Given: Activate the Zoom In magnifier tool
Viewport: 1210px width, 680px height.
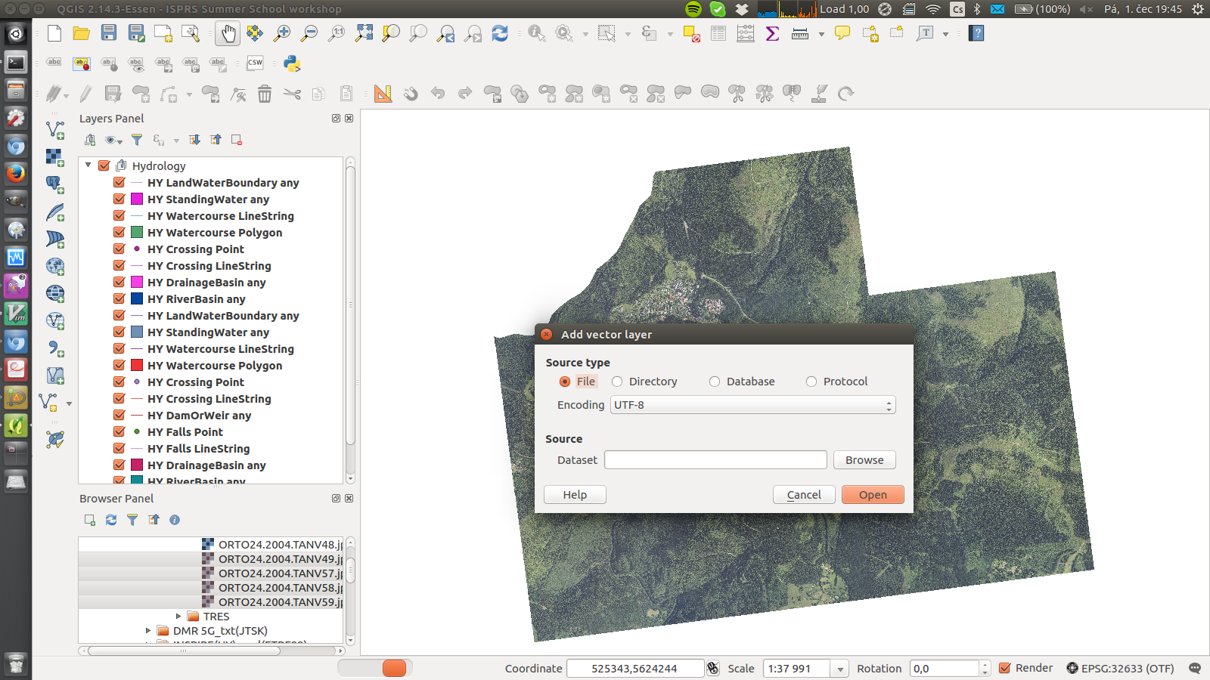Looking at the screenshot, I should pos(282,33).
